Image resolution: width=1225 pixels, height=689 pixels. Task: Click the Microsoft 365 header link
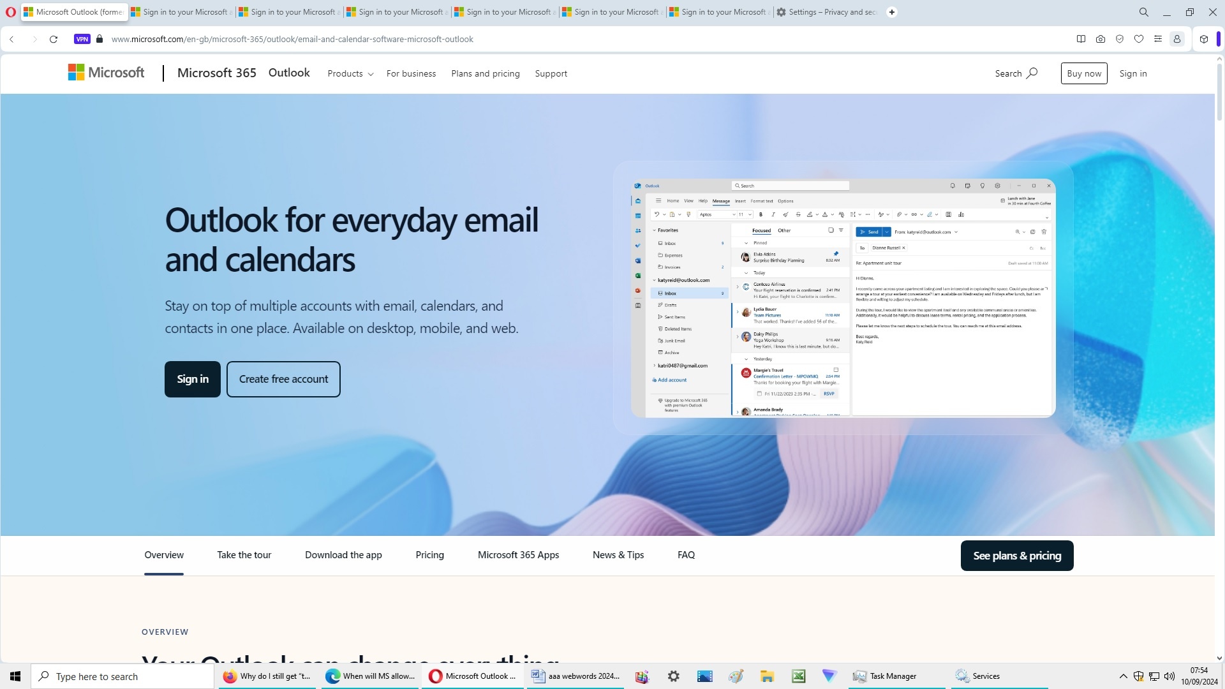[x=217, y=73]
